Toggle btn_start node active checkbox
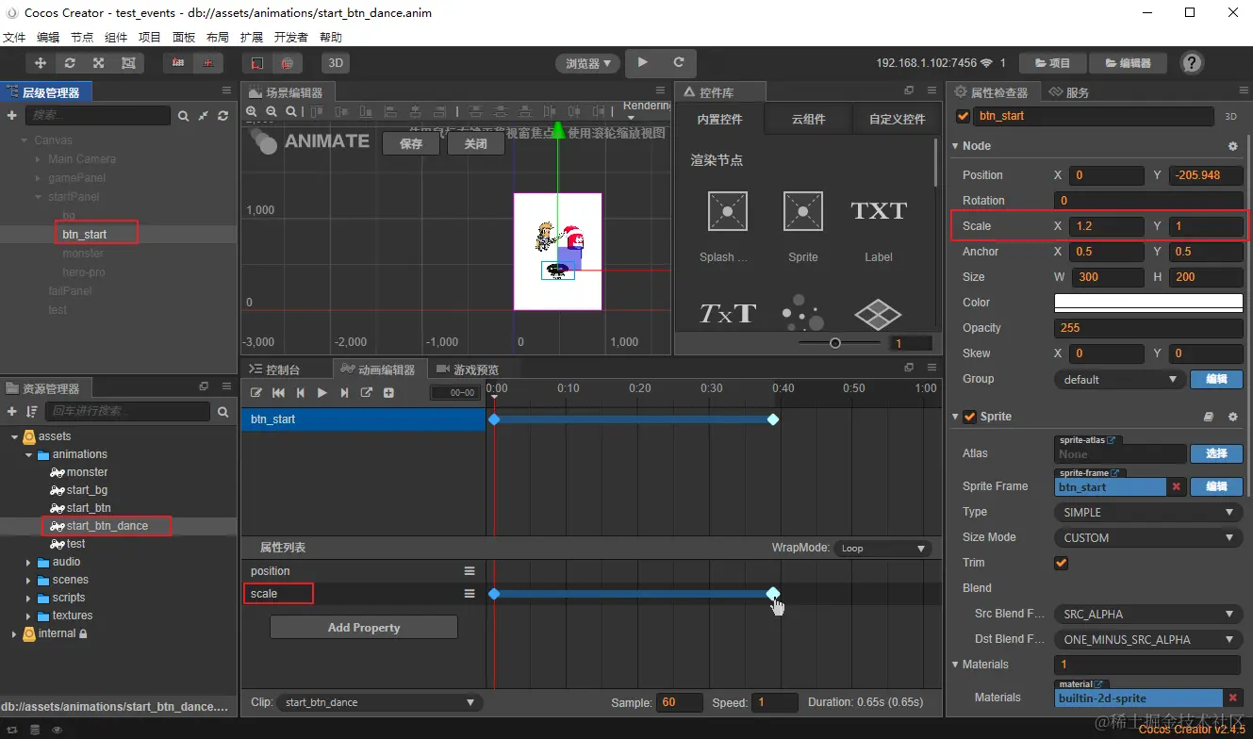1253x739 pixels. pyautogui.click(x=963, y=116)
